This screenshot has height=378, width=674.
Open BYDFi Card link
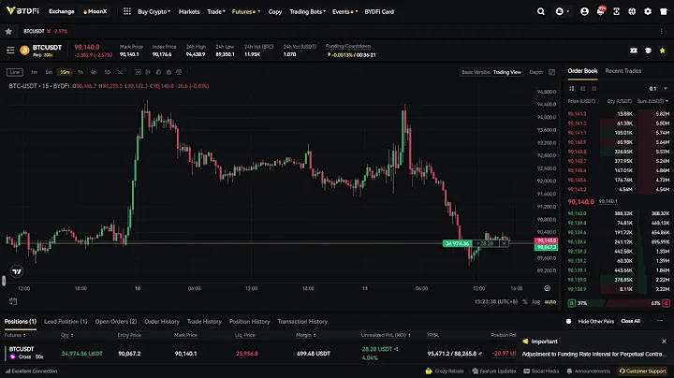pyautogui.click(x=379, y=11)
